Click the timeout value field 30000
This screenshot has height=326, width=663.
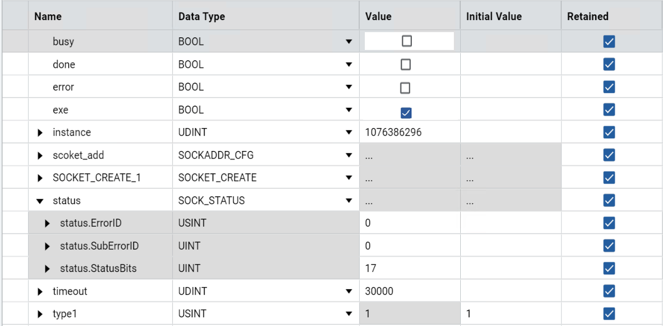[379, 291]
